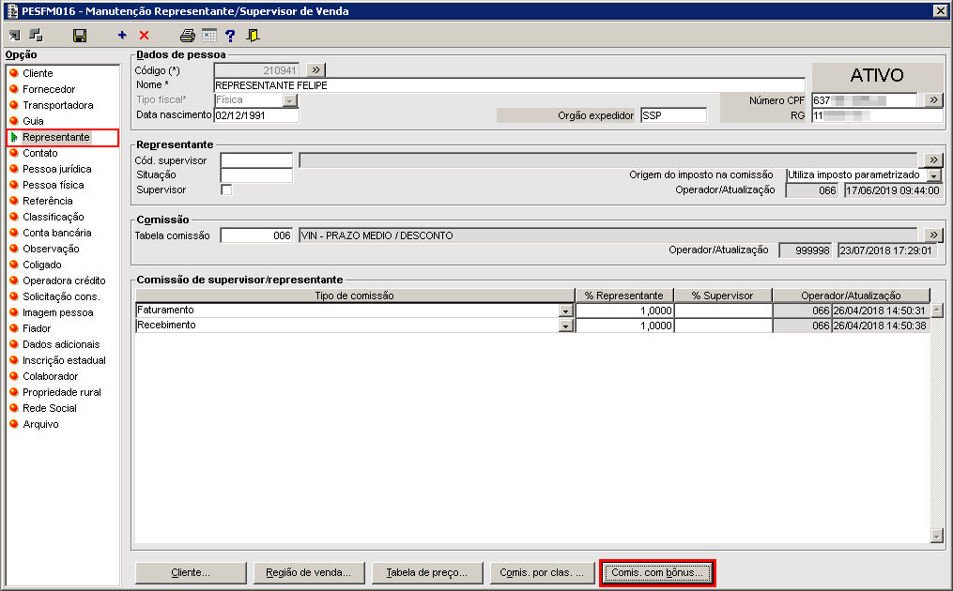This screenshot has height=591, width=953.
Task: Open Recebimento tipo de comissão dropdown
Action: coord(566,326)
